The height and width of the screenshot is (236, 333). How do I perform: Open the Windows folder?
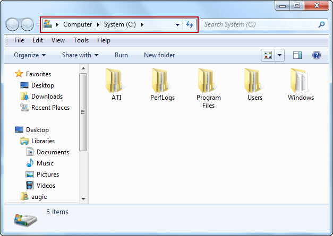pos(301,80)
